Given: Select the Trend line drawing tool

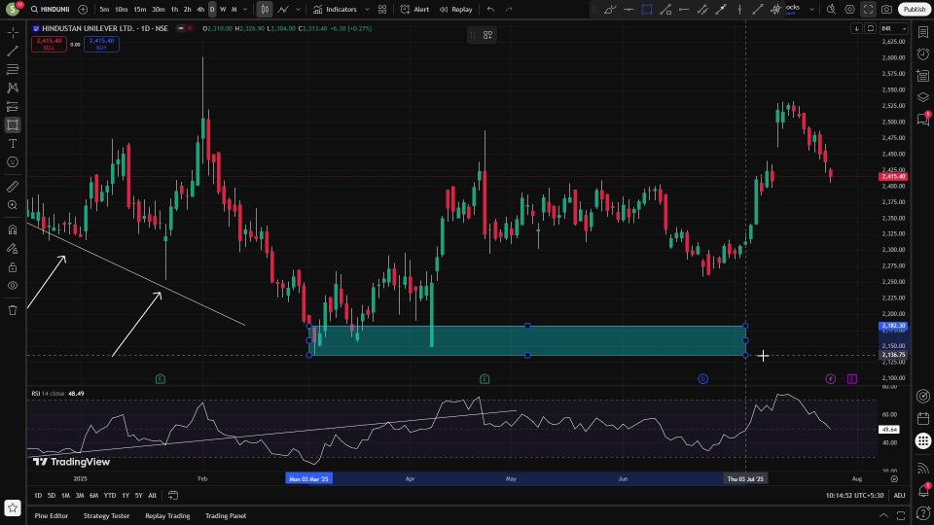Looking at the screenshot, I should pos(13,52).
